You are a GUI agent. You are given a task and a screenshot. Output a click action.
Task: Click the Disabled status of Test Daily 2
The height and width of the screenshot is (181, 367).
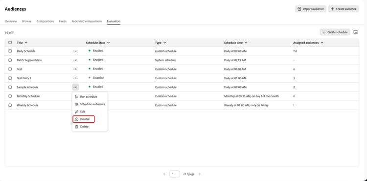tap(98, 78)
